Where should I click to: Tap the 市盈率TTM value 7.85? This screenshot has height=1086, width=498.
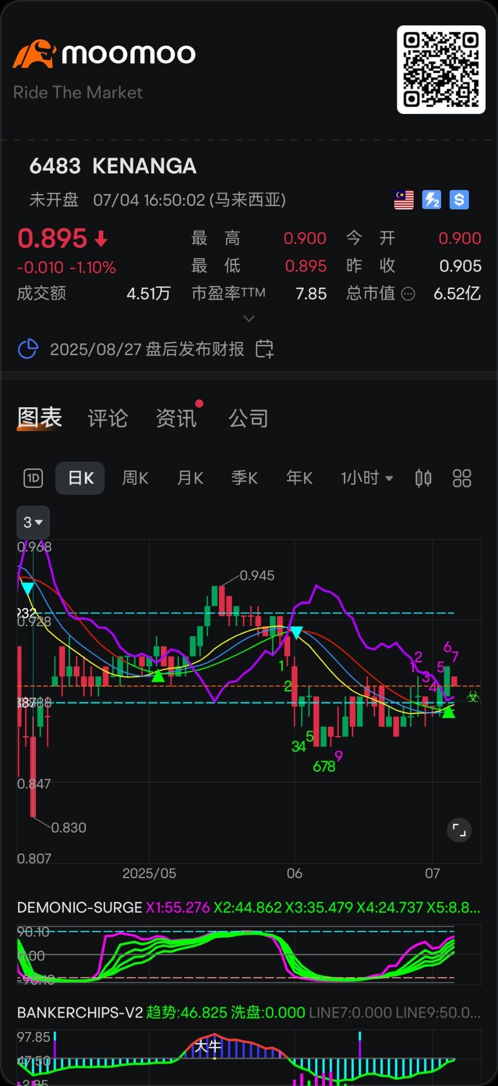(311, 294)
